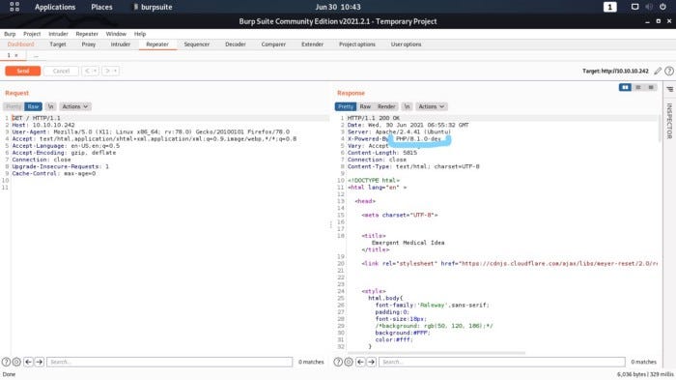The width and height of the screenshot is (676, 380).
Task: Jump to previous match in Response search
Action: [360, 362]
